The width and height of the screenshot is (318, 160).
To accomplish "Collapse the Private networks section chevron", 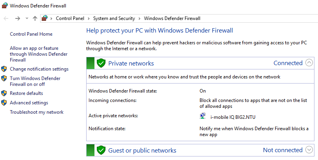I will pyautogui.click(x=309, y=63).
